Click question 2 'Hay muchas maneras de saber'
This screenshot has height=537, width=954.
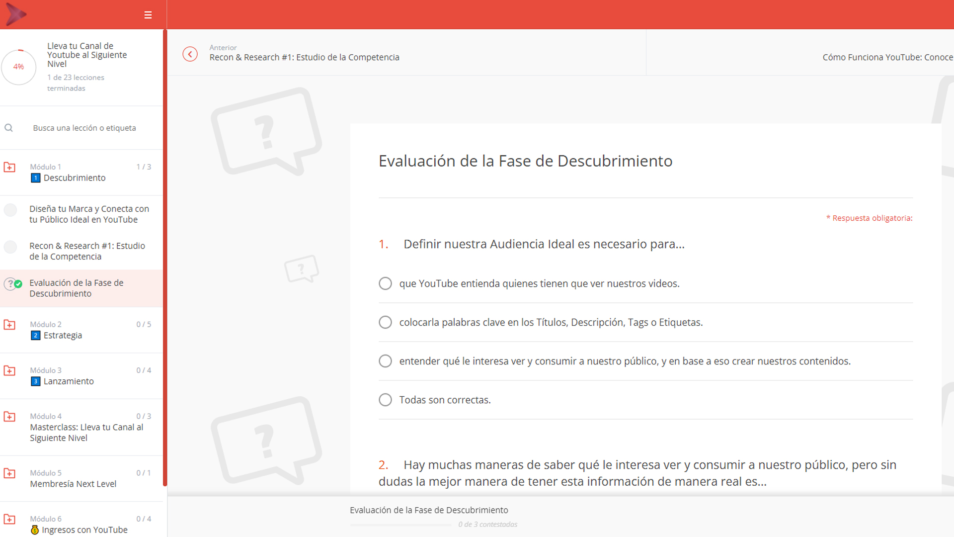637,473
